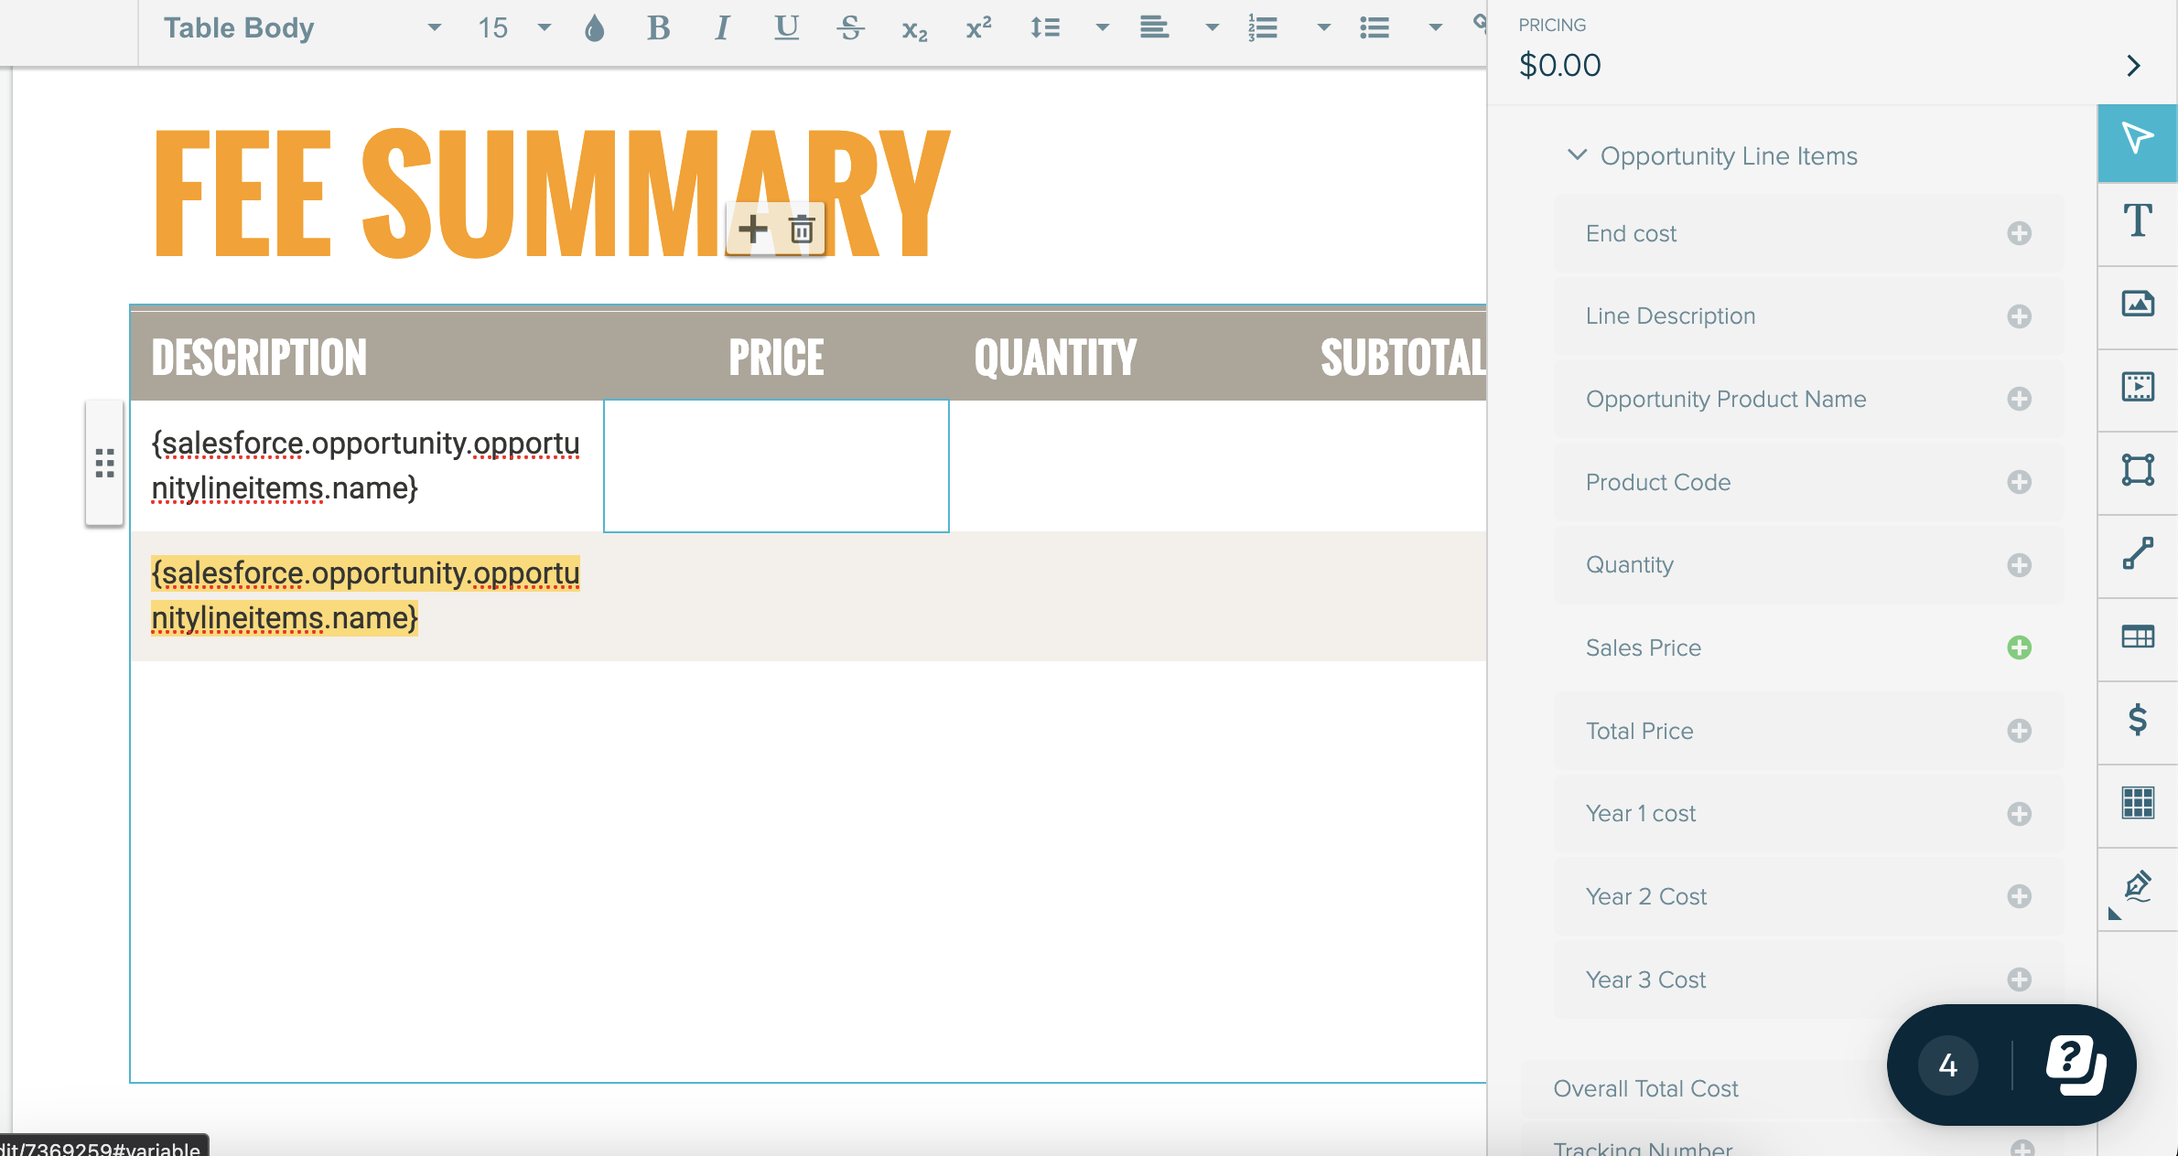
Task: Click the Tracking Number variable
Action: point(1643,1148)
